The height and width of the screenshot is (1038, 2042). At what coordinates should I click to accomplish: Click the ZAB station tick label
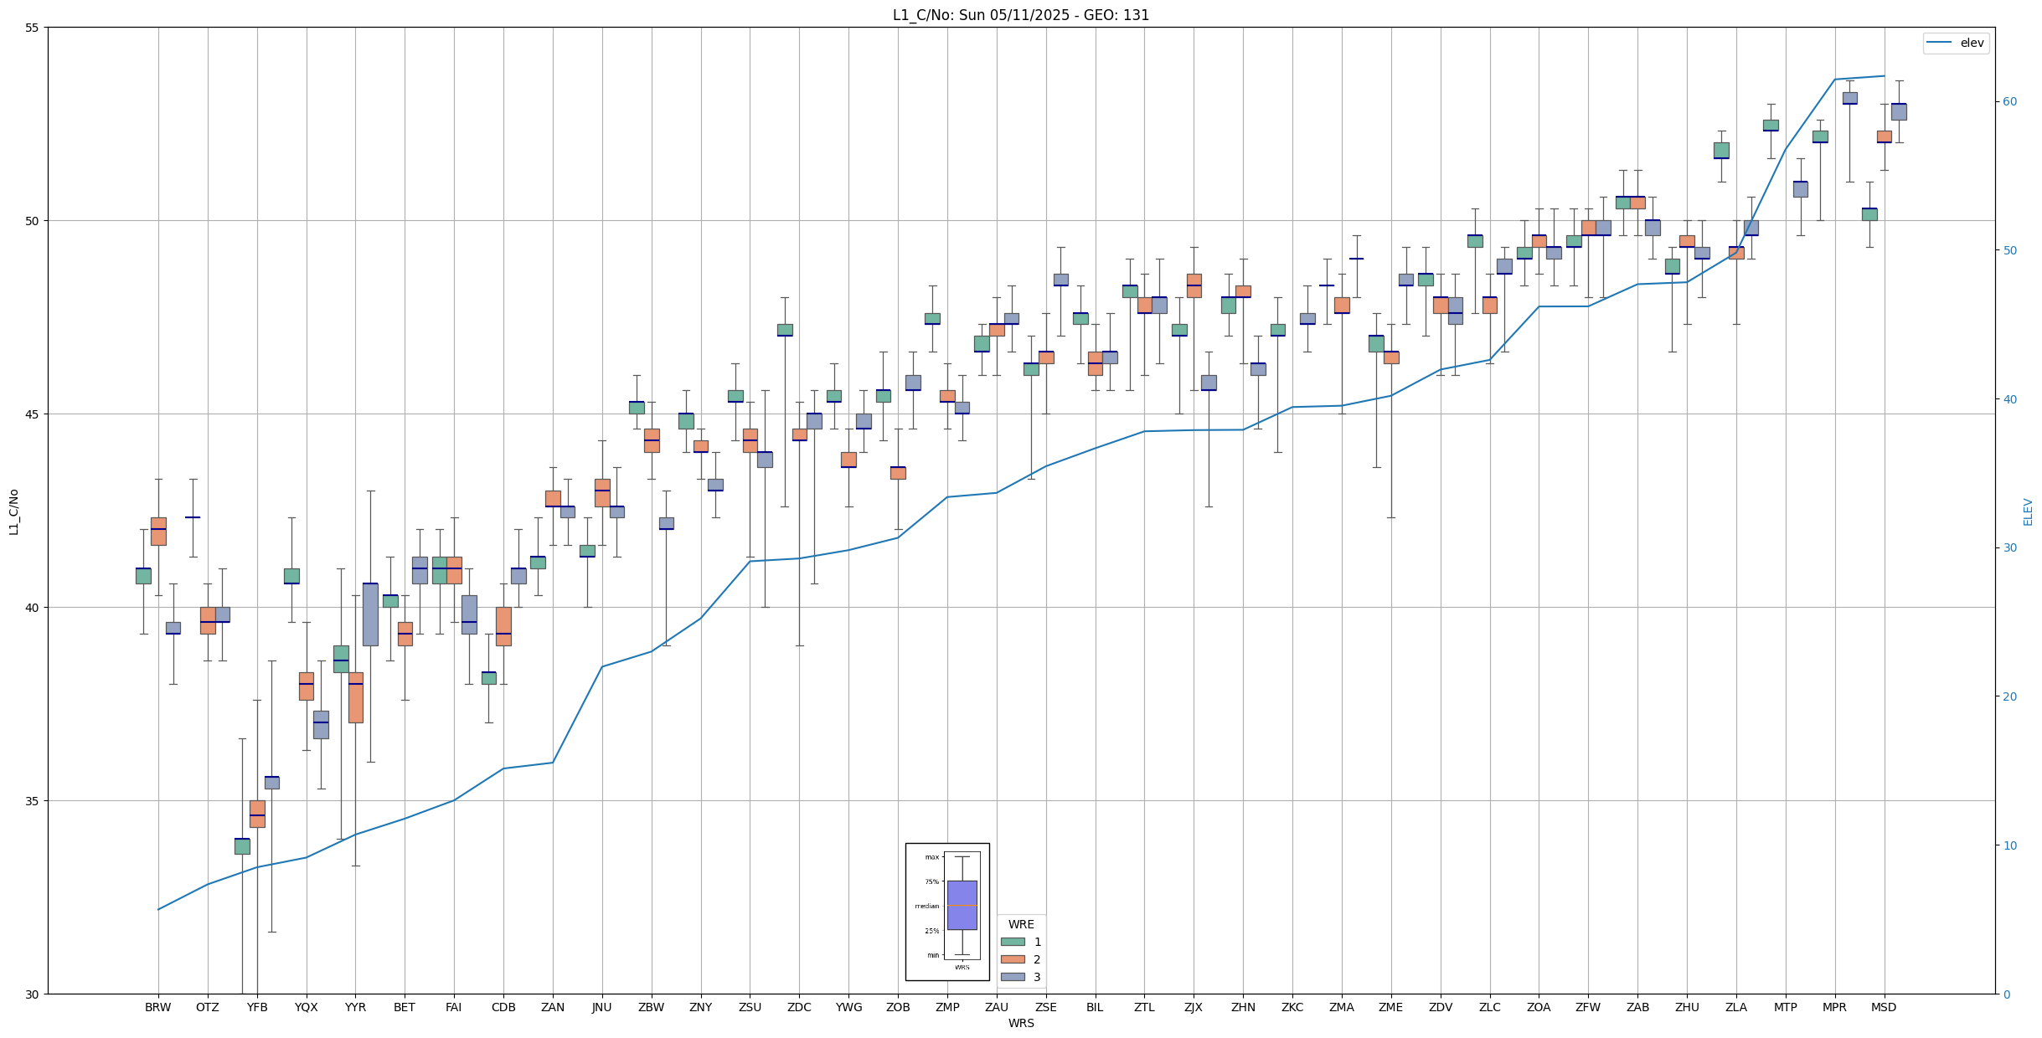tap(1637, 1008)
